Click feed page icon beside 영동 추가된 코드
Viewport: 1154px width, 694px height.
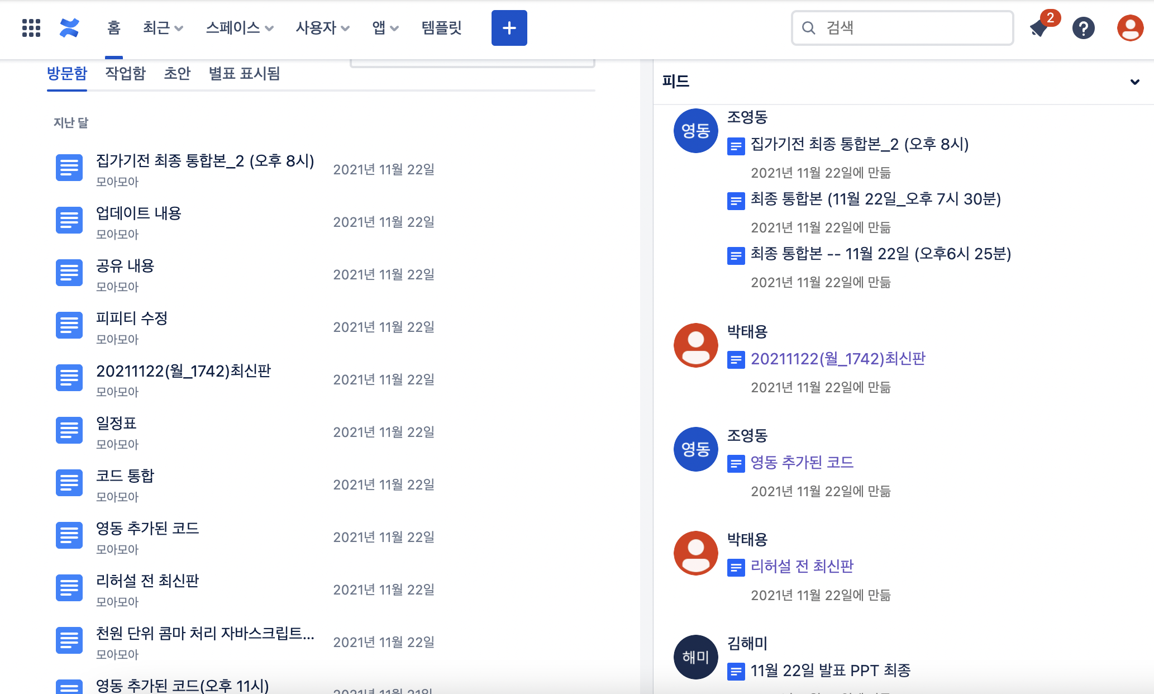pos(736,464)
